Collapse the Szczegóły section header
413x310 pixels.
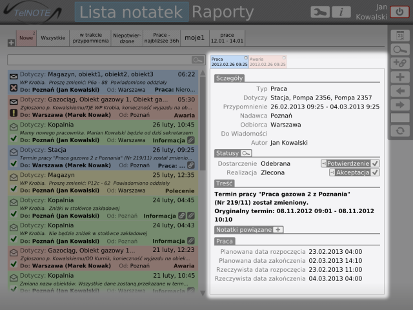tap(229, 78)
